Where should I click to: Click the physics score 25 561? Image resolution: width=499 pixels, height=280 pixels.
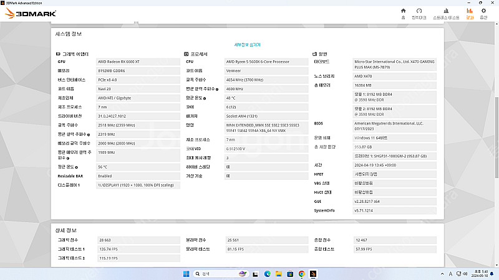(267, 240)
